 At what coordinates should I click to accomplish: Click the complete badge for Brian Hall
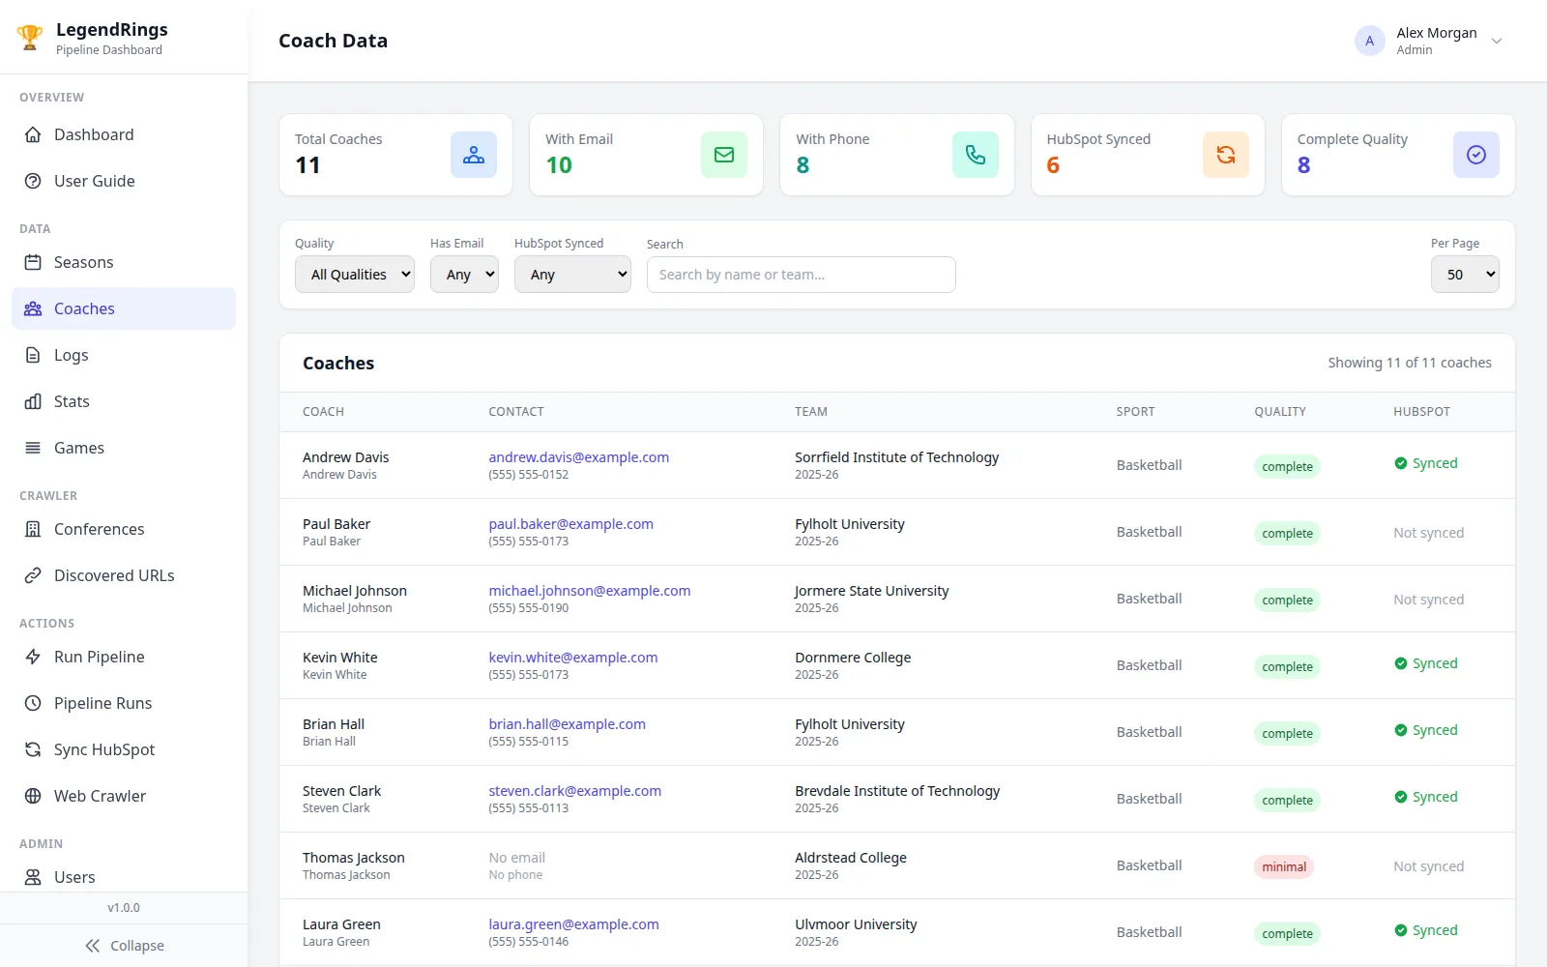click(1287, 733)
